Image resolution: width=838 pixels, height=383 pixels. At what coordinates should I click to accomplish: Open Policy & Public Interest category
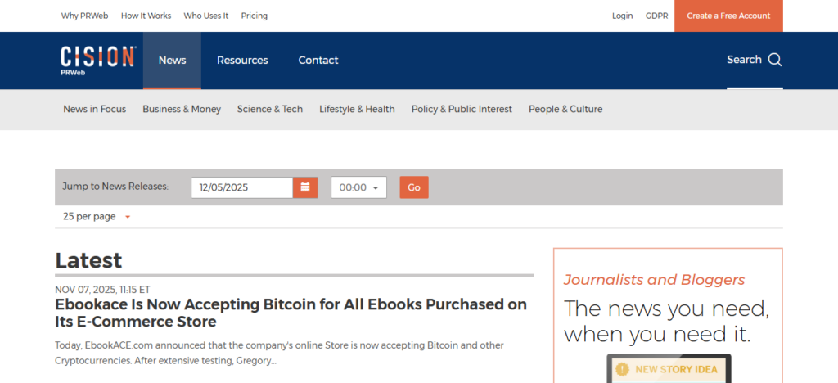pyautogui.click(x=462, y=109)
